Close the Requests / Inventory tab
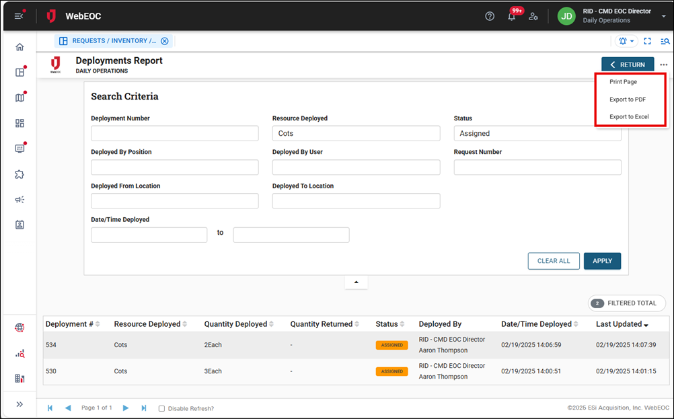 (165, 41)
